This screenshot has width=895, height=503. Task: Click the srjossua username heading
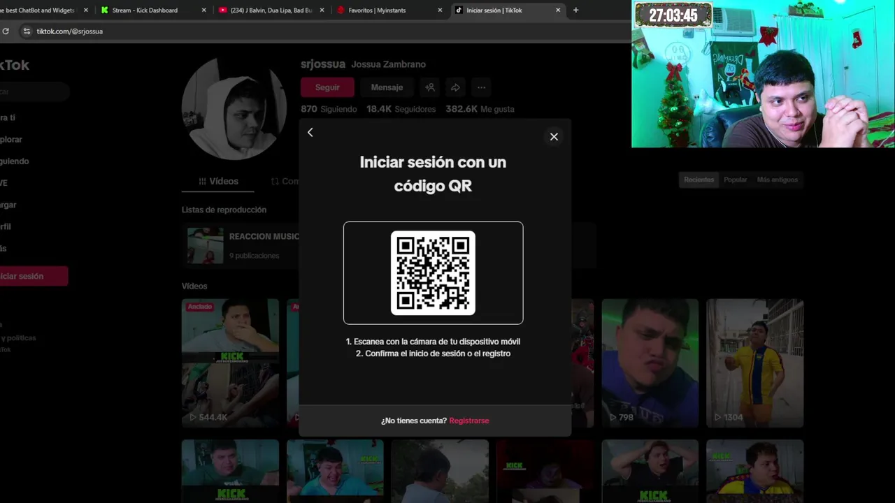pyautogui.click(x=323, y=64)
